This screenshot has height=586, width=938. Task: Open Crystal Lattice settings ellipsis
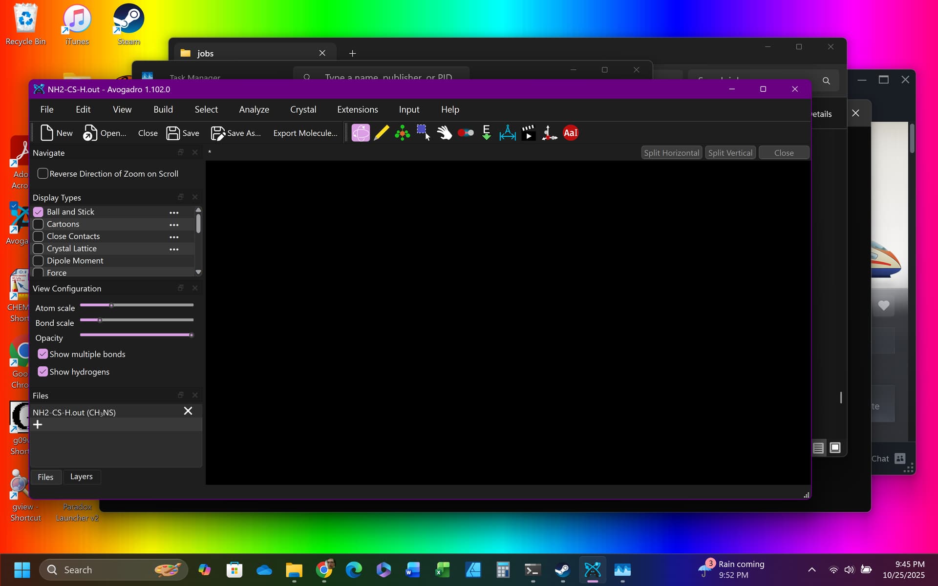[x=174, y=249]
